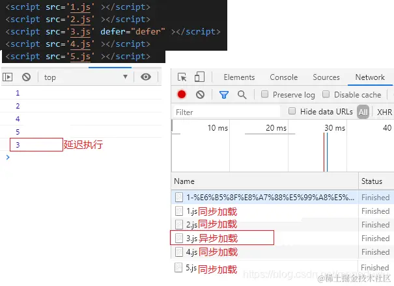The image size is (394, 286).
Task: Select the XHR filter button
Action: click(x=384, y=112)
